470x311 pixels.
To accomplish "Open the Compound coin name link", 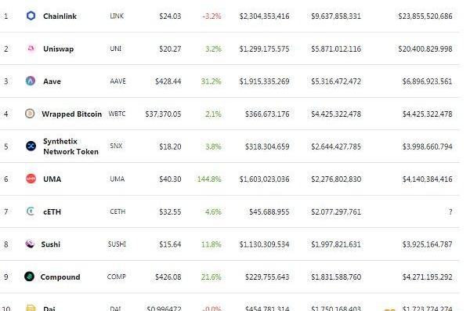I will (60, 277).
